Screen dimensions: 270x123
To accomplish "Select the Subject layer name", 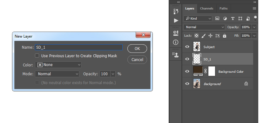I will [209, 47].
